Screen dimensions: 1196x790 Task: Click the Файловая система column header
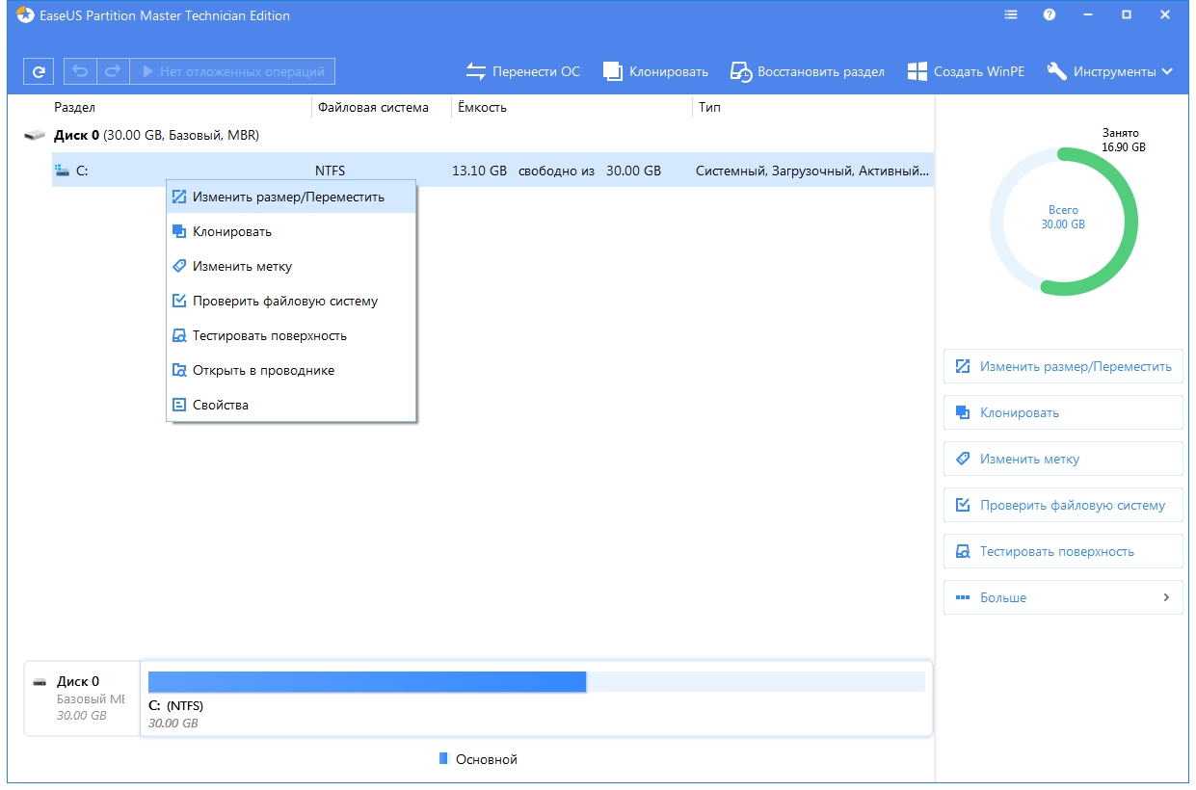373,107
